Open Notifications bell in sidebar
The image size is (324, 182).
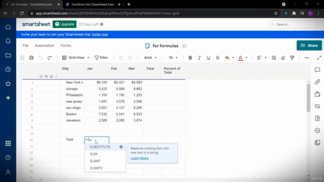click(8, 41)
